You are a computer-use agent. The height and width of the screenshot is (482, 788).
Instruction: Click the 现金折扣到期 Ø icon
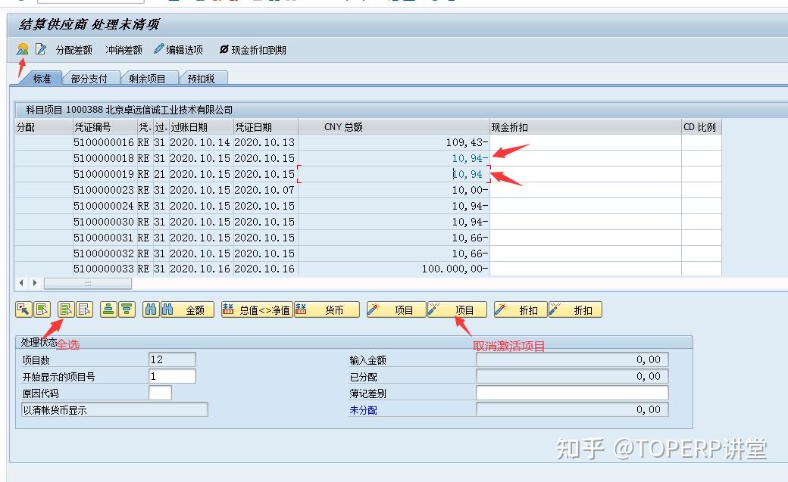[x=223, y=51]
